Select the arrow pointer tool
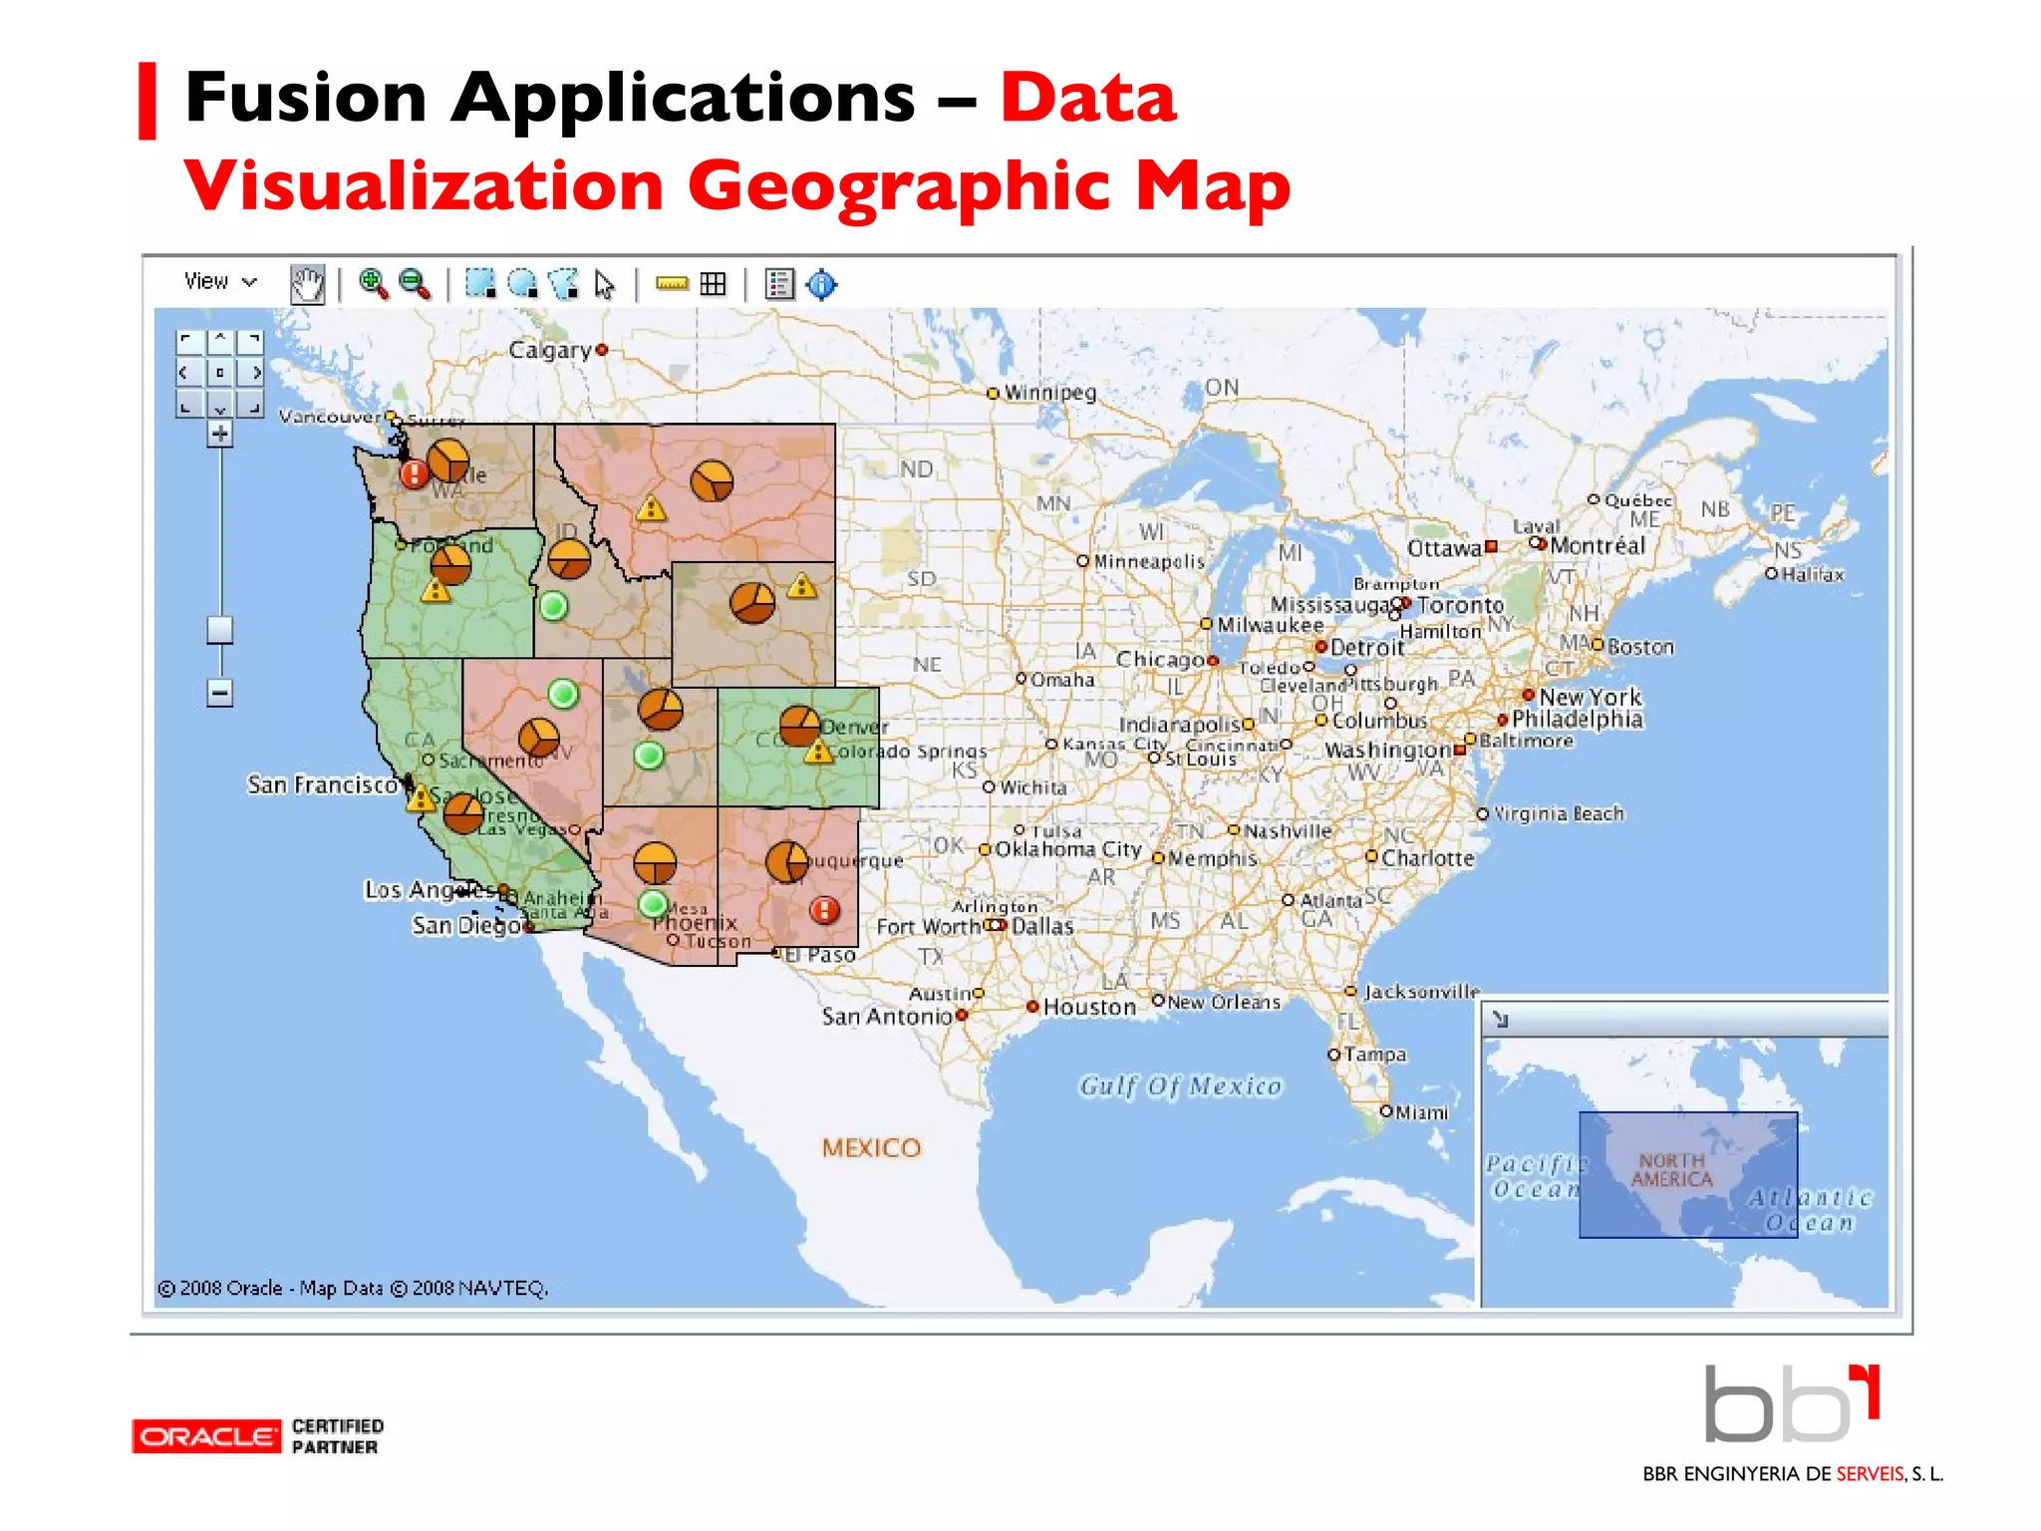 tap(605, 285)
